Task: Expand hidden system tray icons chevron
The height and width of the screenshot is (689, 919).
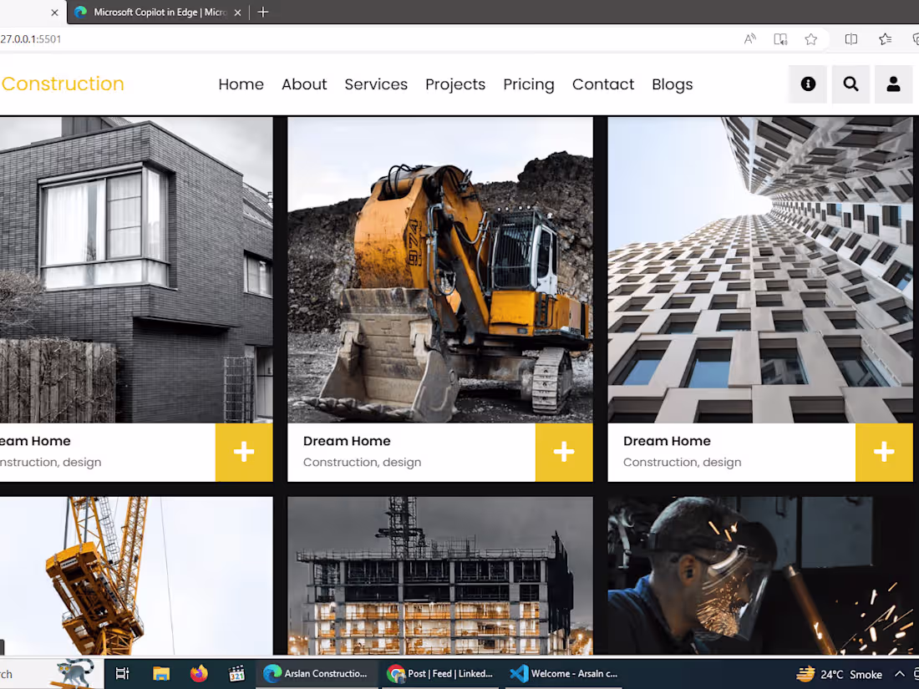Action: coord(900,673)
